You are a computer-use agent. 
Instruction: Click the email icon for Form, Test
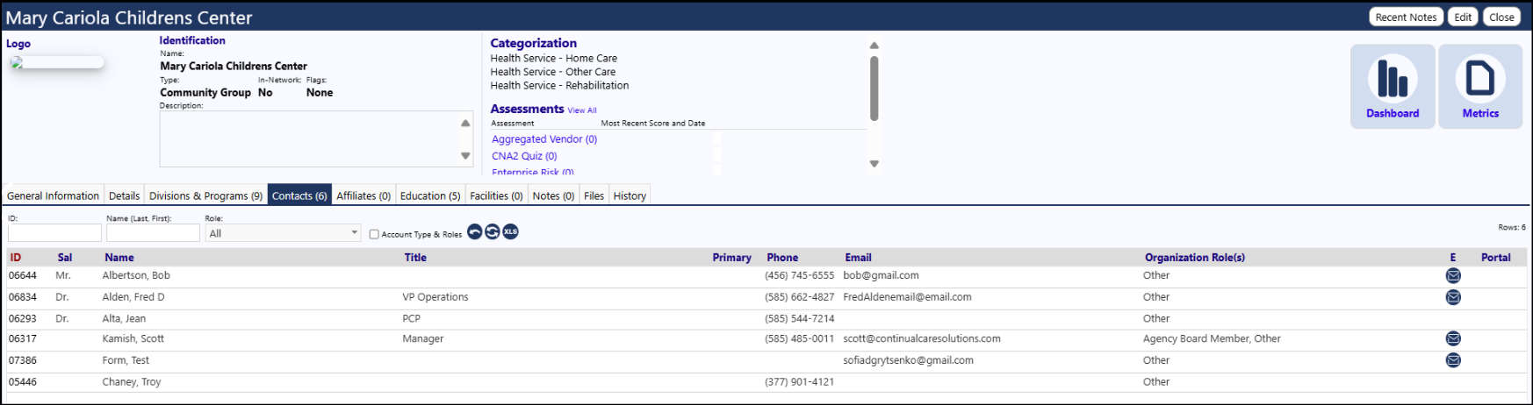pos(1453,360)
